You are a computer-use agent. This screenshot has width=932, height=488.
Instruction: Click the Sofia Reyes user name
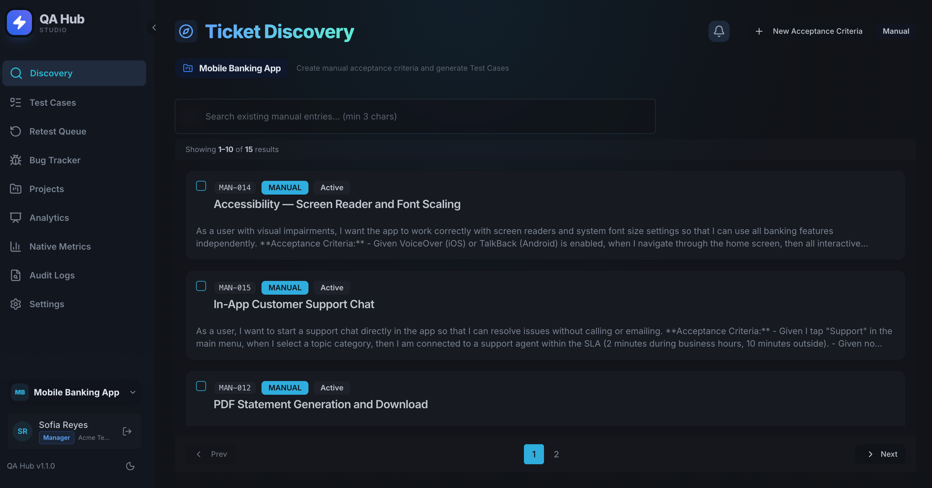tap(63, 425)
